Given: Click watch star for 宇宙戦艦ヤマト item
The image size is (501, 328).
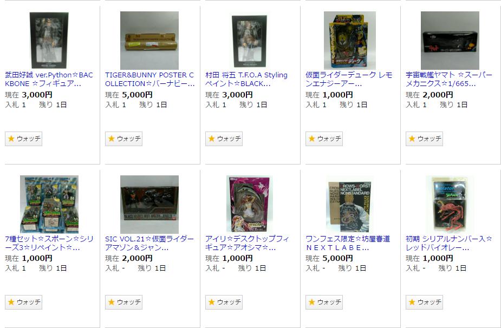Looking at the screenshot, I should [x=424, y=139].
